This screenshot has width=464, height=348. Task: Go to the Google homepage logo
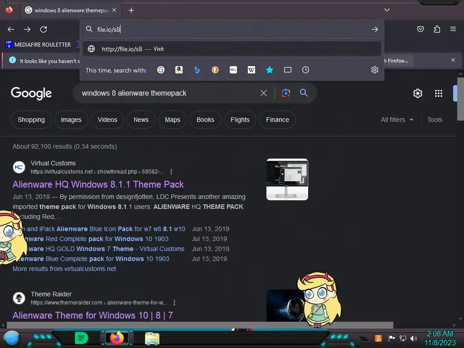(31, 93)
